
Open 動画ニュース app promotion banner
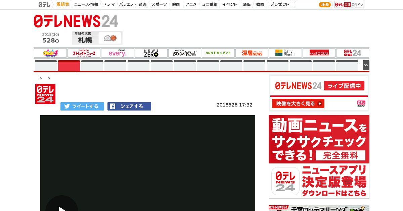(319, 139)
